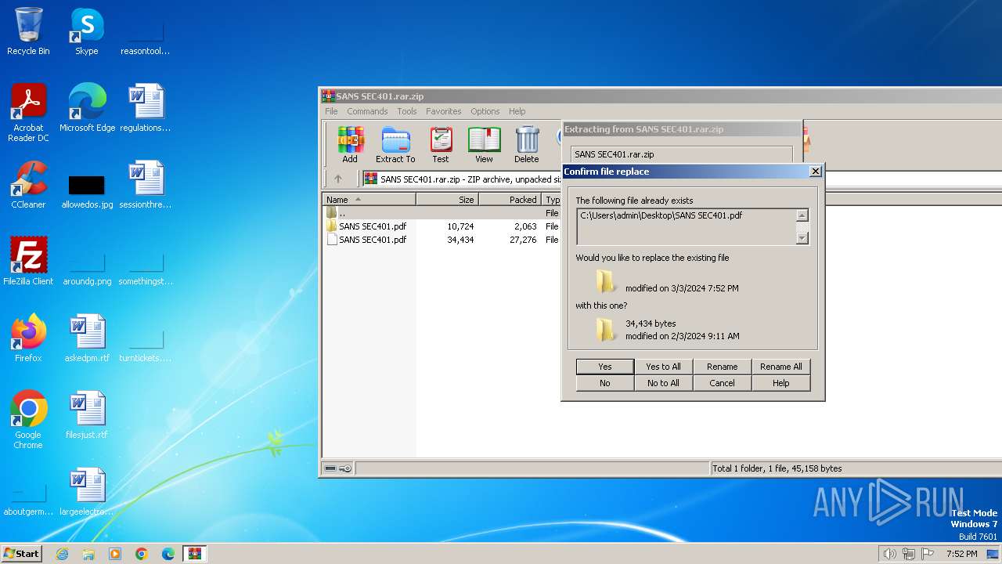Open the Tools menu

407,111
